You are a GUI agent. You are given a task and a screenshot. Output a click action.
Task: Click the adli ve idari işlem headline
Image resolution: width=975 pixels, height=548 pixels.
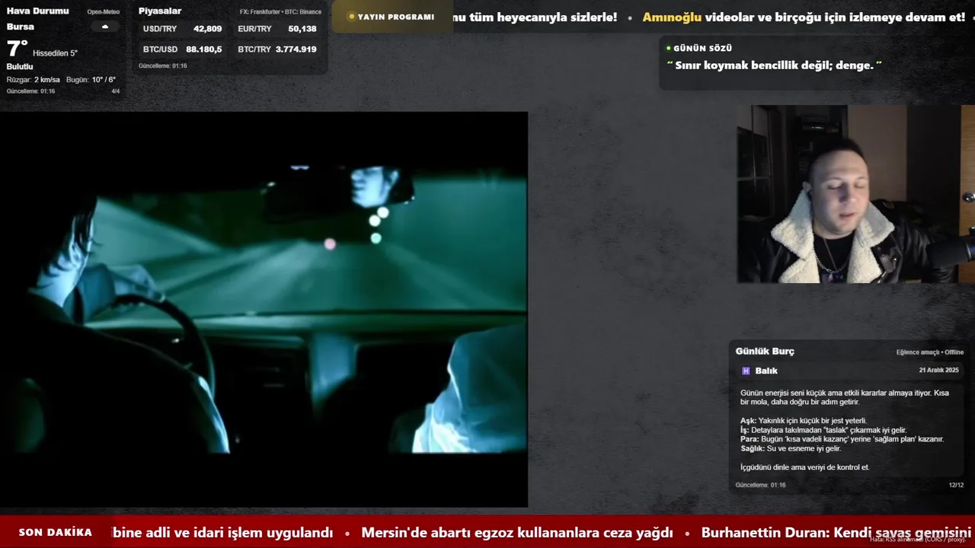tap(222, 533)
